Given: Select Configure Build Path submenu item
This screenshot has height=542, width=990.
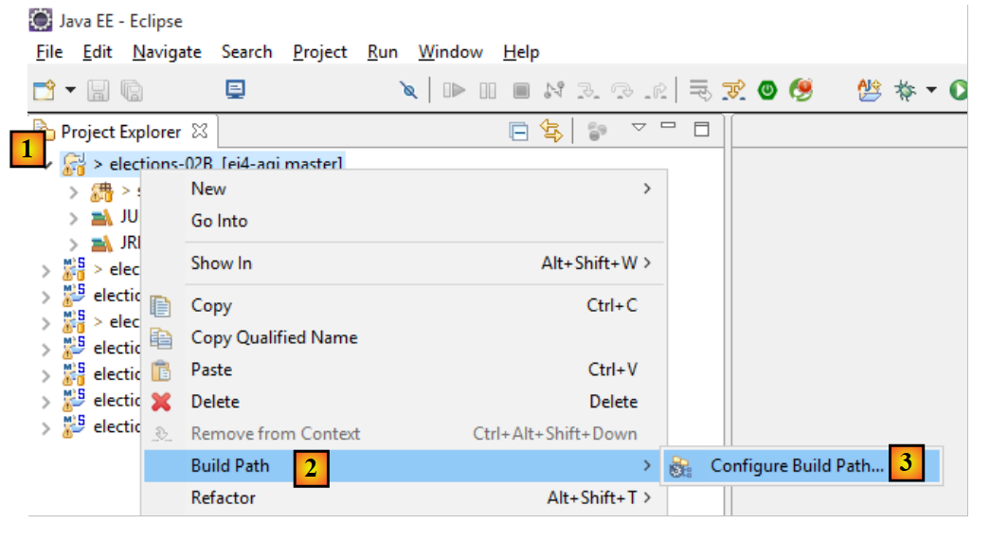Looking at the screenshot, I should coord(796,466).
